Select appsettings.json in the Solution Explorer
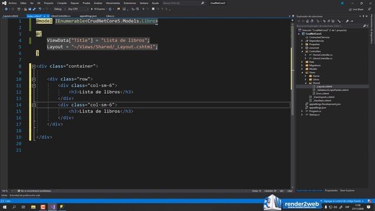The width and height of the screenshot is (375, 211). [x=318, y=108]
